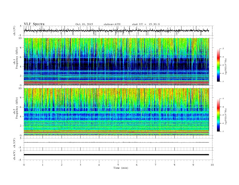Click the "VLF Spectra" plot title

tap(34, 24)
